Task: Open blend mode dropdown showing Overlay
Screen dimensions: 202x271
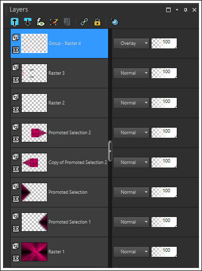Action: (131, 43)
